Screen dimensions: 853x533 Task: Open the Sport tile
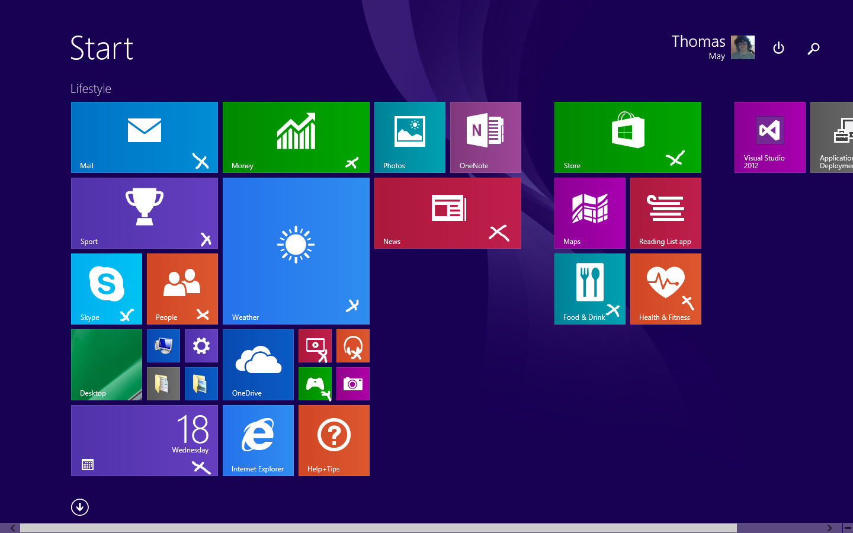(145, 213)
